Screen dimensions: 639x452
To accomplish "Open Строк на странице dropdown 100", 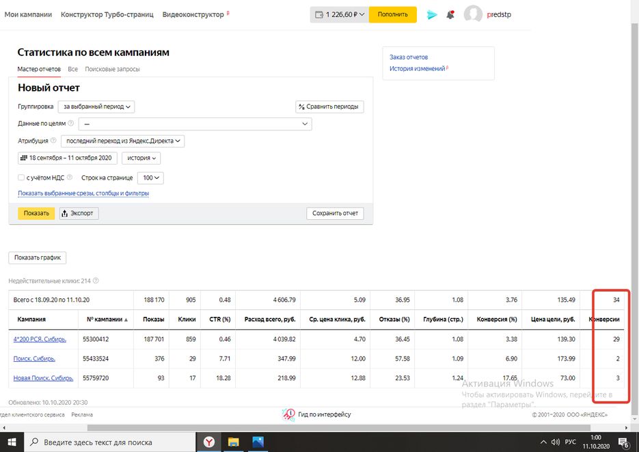I will [150, 178].
